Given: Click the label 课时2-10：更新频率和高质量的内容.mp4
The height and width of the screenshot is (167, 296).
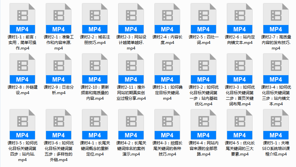Looking at the screenshot, I should [95, 93].
